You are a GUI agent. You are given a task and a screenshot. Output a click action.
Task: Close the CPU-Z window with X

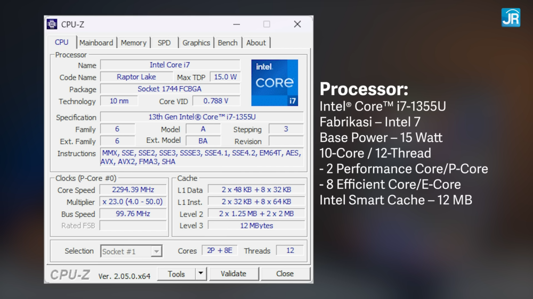pos(297,24)
